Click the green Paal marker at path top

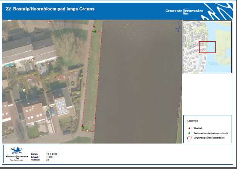[95, 32]
